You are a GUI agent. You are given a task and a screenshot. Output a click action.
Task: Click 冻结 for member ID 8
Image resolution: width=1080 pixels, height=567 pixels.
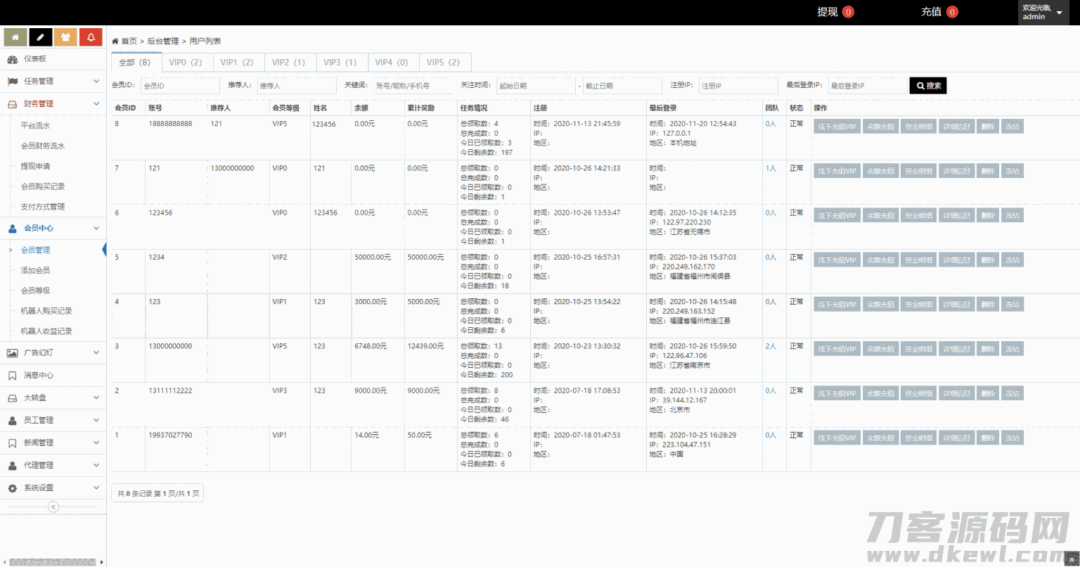1012,126
